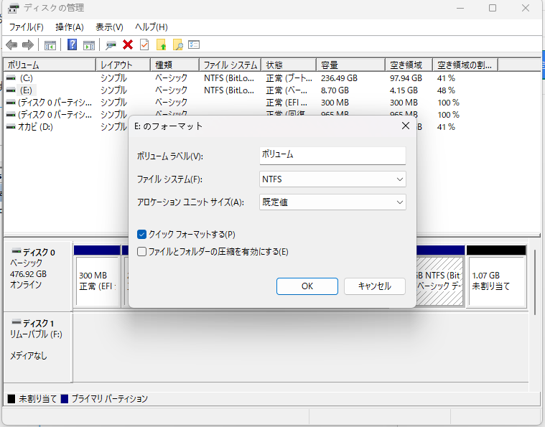This screenshot has height=427, width=545.
Task: Open the アロケーション ユニット サイズ dropdown
Action: coord(332,202)
